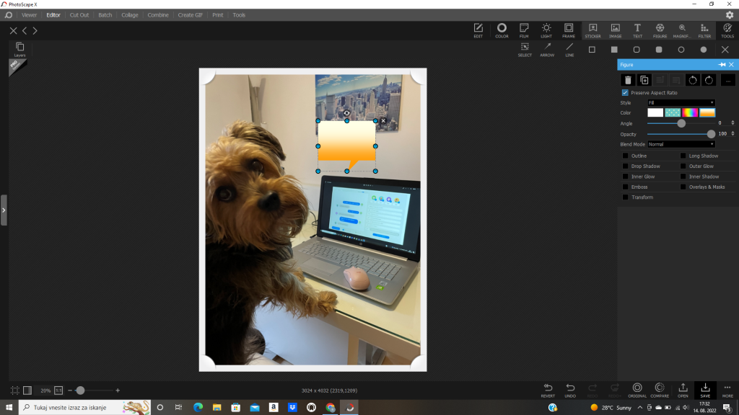Viewport: 739px width, 415px height.
Task: Enable Overlays & Masks
Action: point(683,187)
